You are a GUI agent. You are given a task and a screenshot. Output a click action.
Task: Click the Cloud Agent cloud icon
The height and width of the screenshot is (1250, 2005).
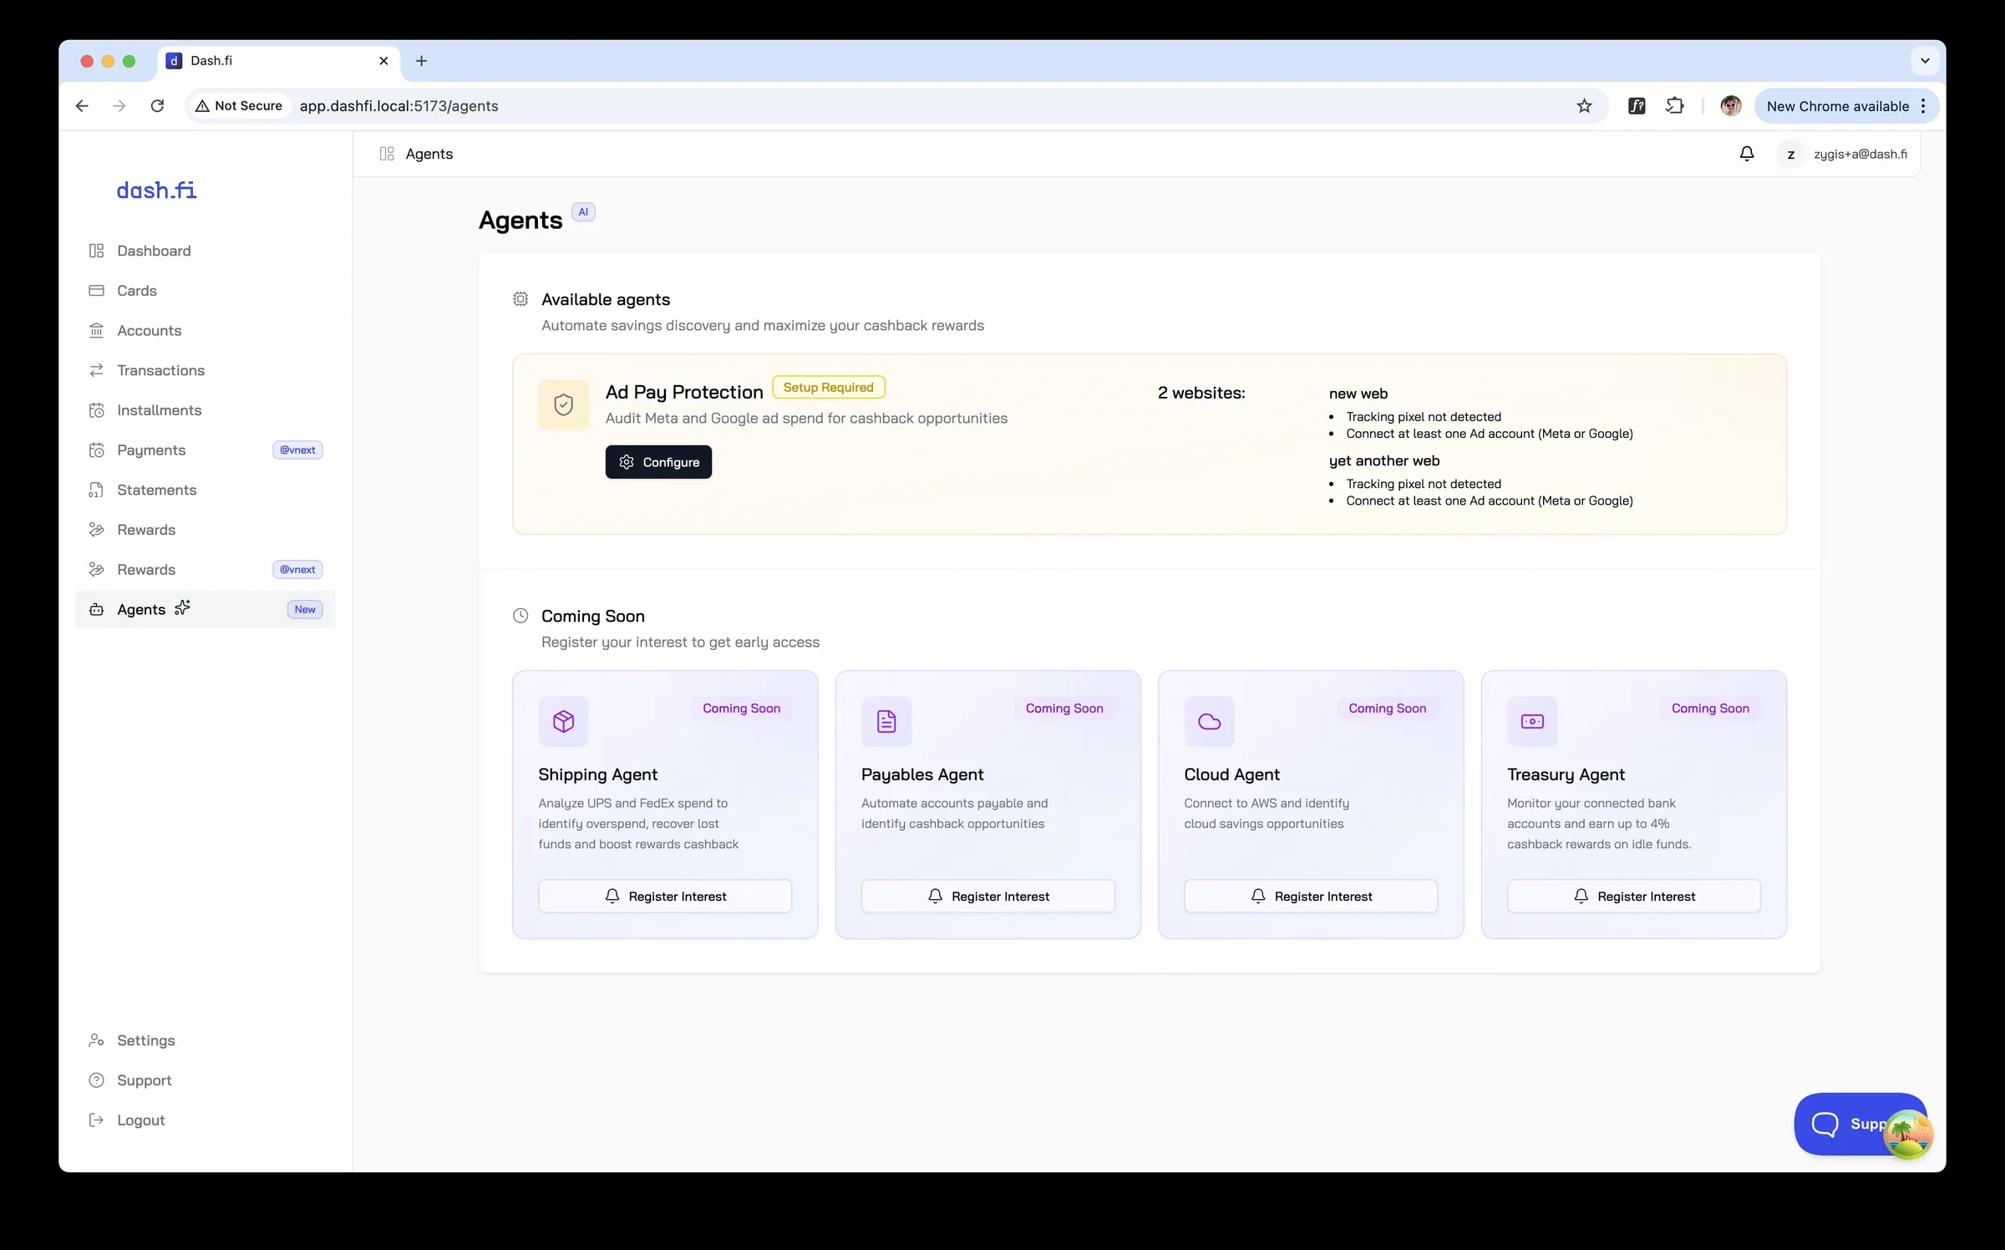tap(1209, 721)
